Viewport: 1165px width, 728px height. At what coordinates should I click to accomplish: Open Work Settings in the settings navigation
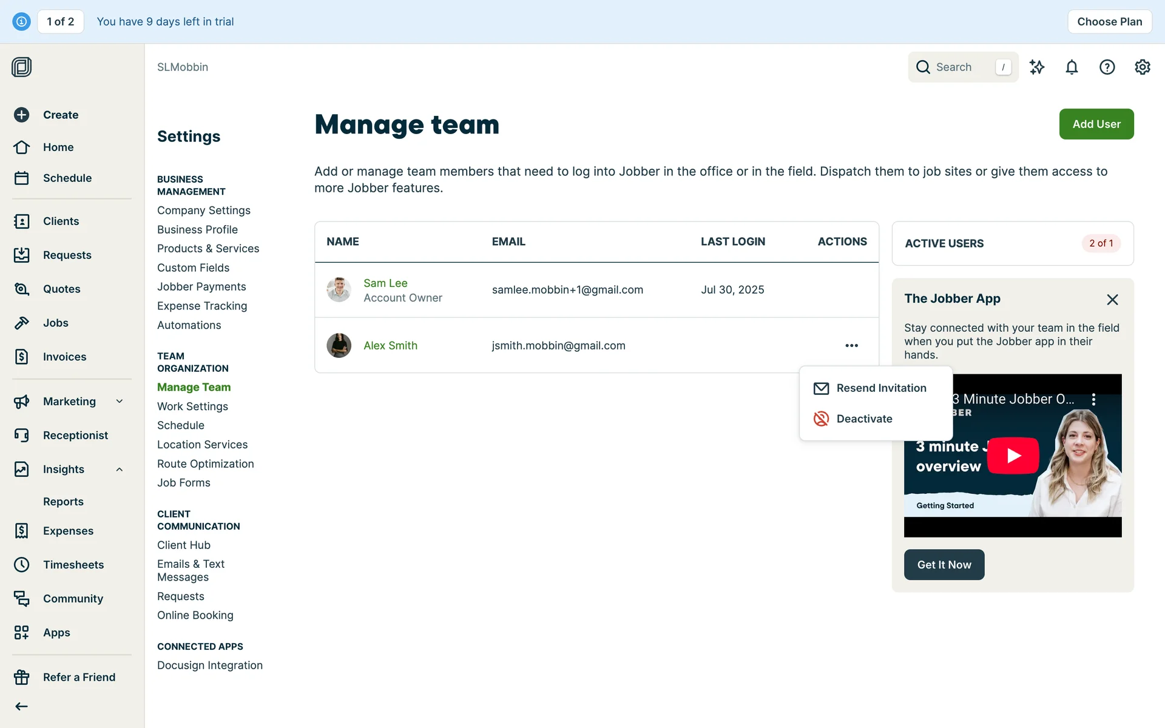click(192, 406)
